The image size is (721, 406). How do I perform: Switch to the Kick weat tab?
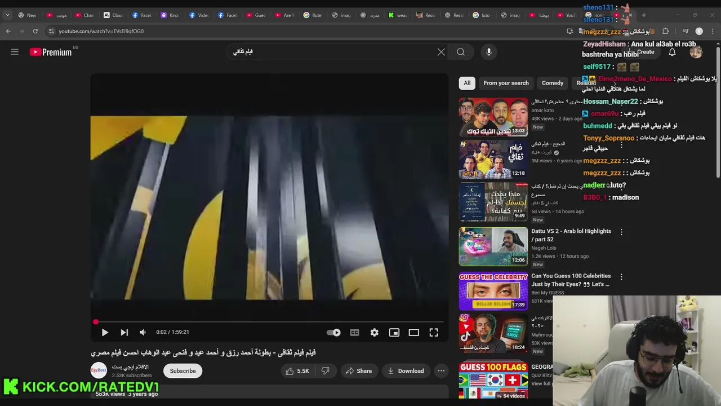click(398, 15)
